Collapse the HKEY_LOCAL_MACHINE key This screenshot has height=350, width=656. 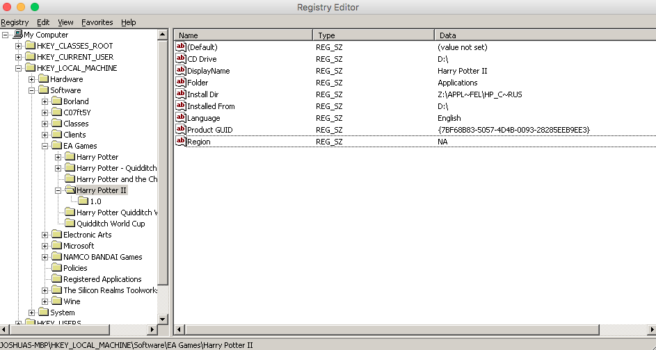pyautogui.click(x=18, y=68)
